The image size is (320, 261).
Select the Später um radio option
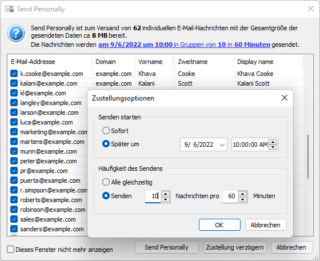coord(106,144)
